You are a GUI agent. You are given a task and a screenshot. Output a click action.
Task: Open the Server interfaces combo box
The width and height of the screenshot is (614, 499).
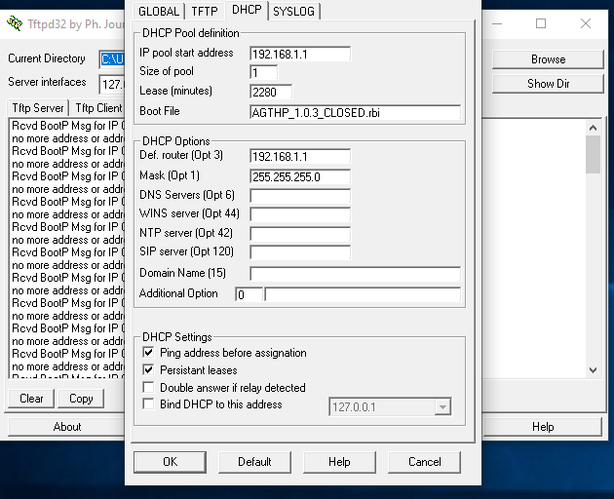pos(112,84)
